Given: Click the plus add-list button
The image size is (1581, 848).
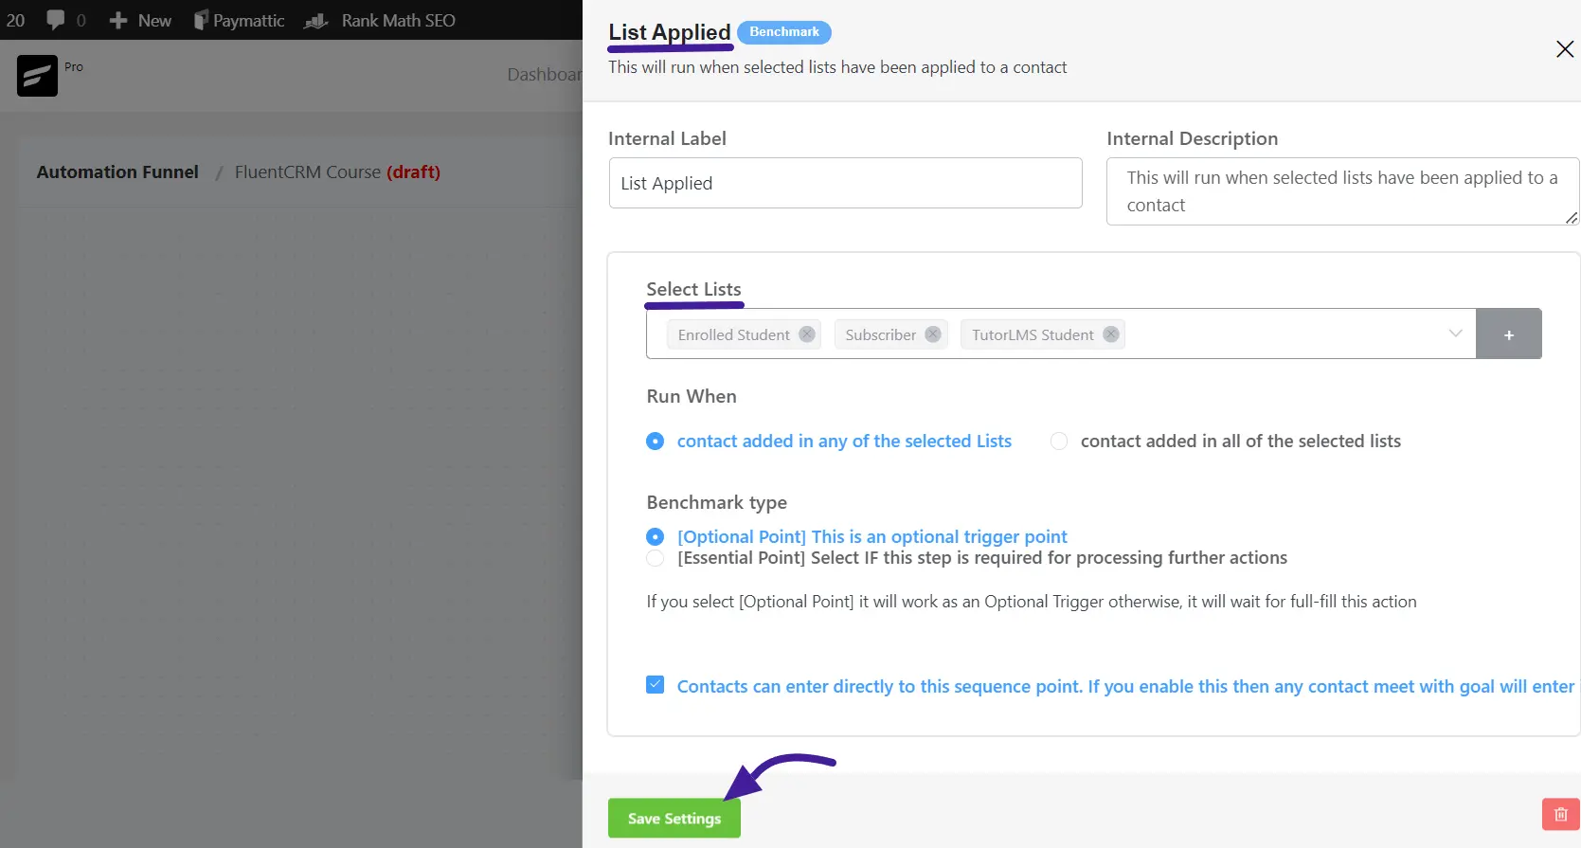Looking at the screenshot, I should click(x=1509, y=334).
